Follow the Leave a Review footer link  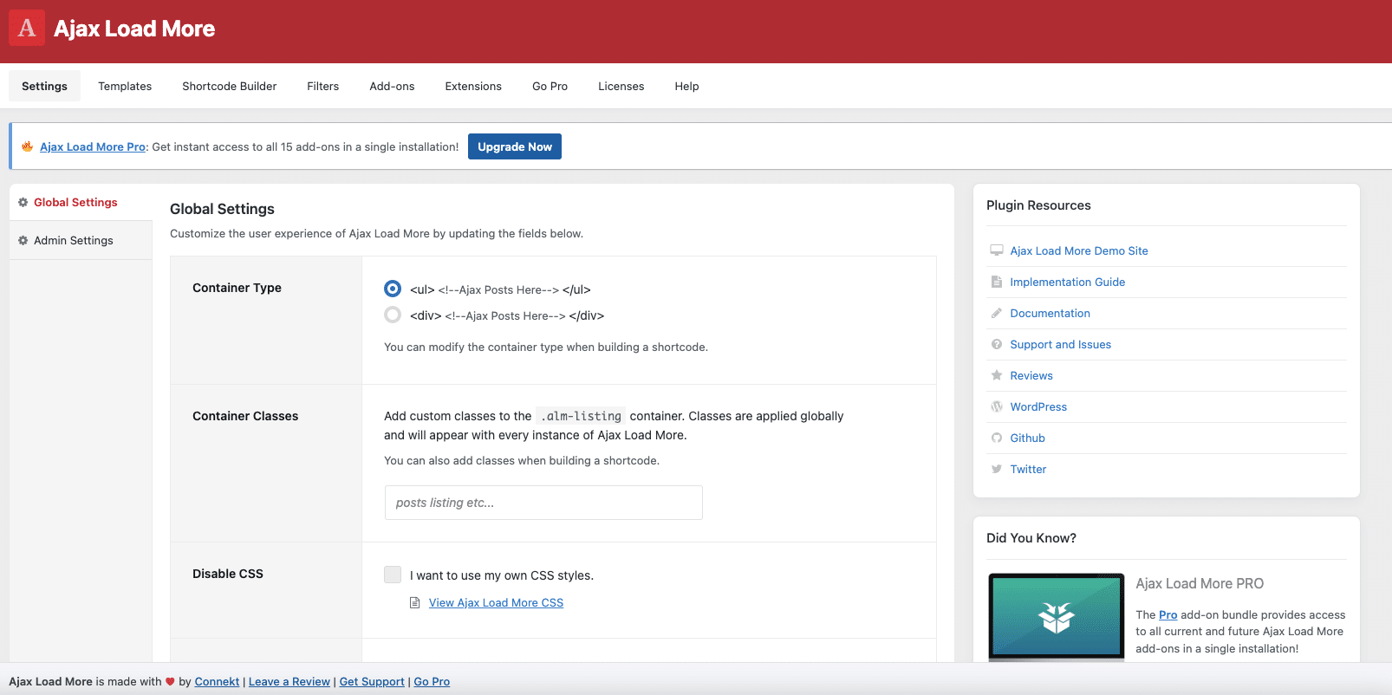pos(289,681)
